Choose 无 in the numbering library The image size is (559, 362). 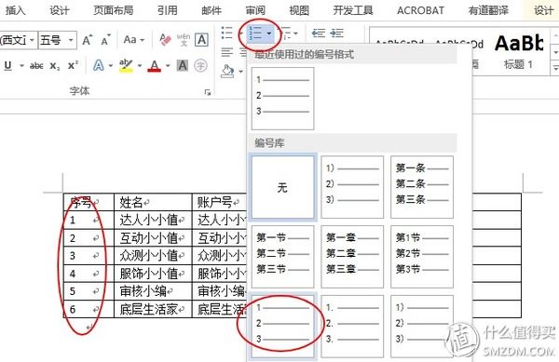click(282, 187)
